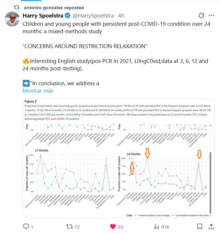Open the three-dot more options menu
The width and height of the screenshot is (220, 234).
[x=211, y=16]
